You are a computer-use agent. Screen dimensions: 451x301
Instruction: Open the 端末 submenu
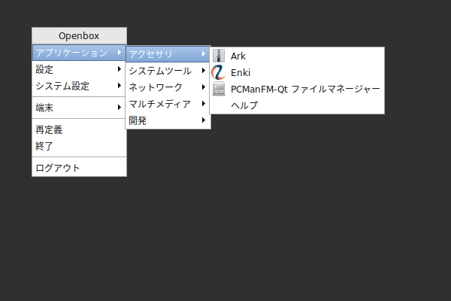[79, 108]
